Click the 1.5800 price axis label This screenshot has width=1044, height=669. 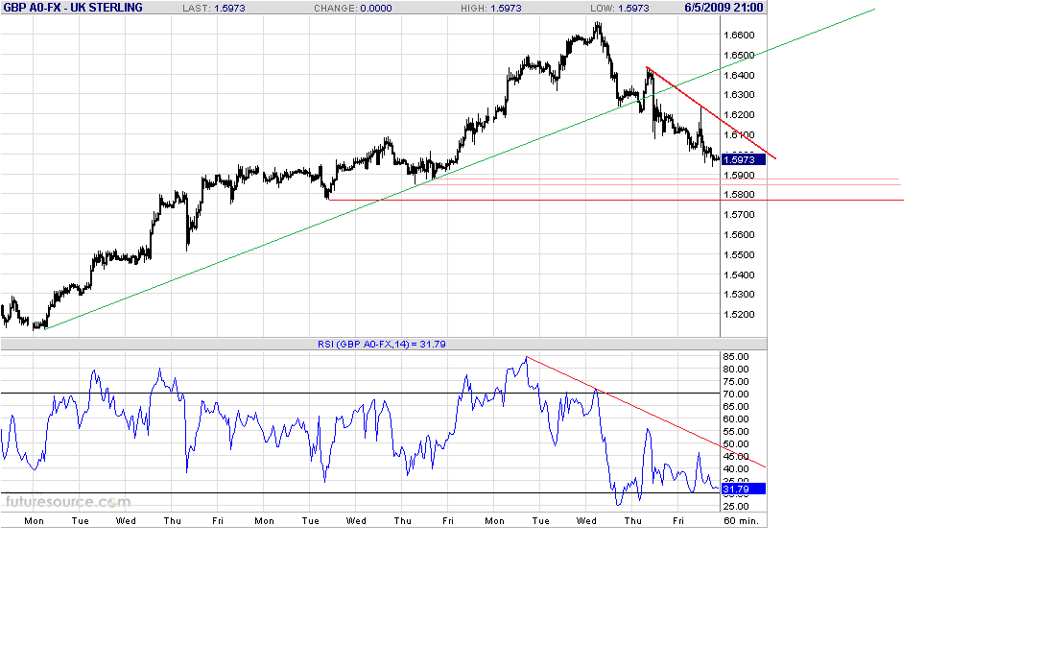point(739,195)
